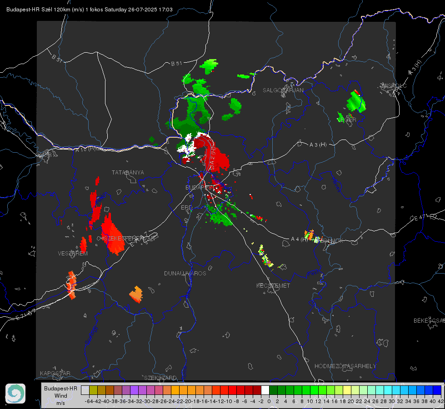Click the A 3 (H) road label near Eger
Viewport: 445px width, 409px height.
tap(318, 145)
